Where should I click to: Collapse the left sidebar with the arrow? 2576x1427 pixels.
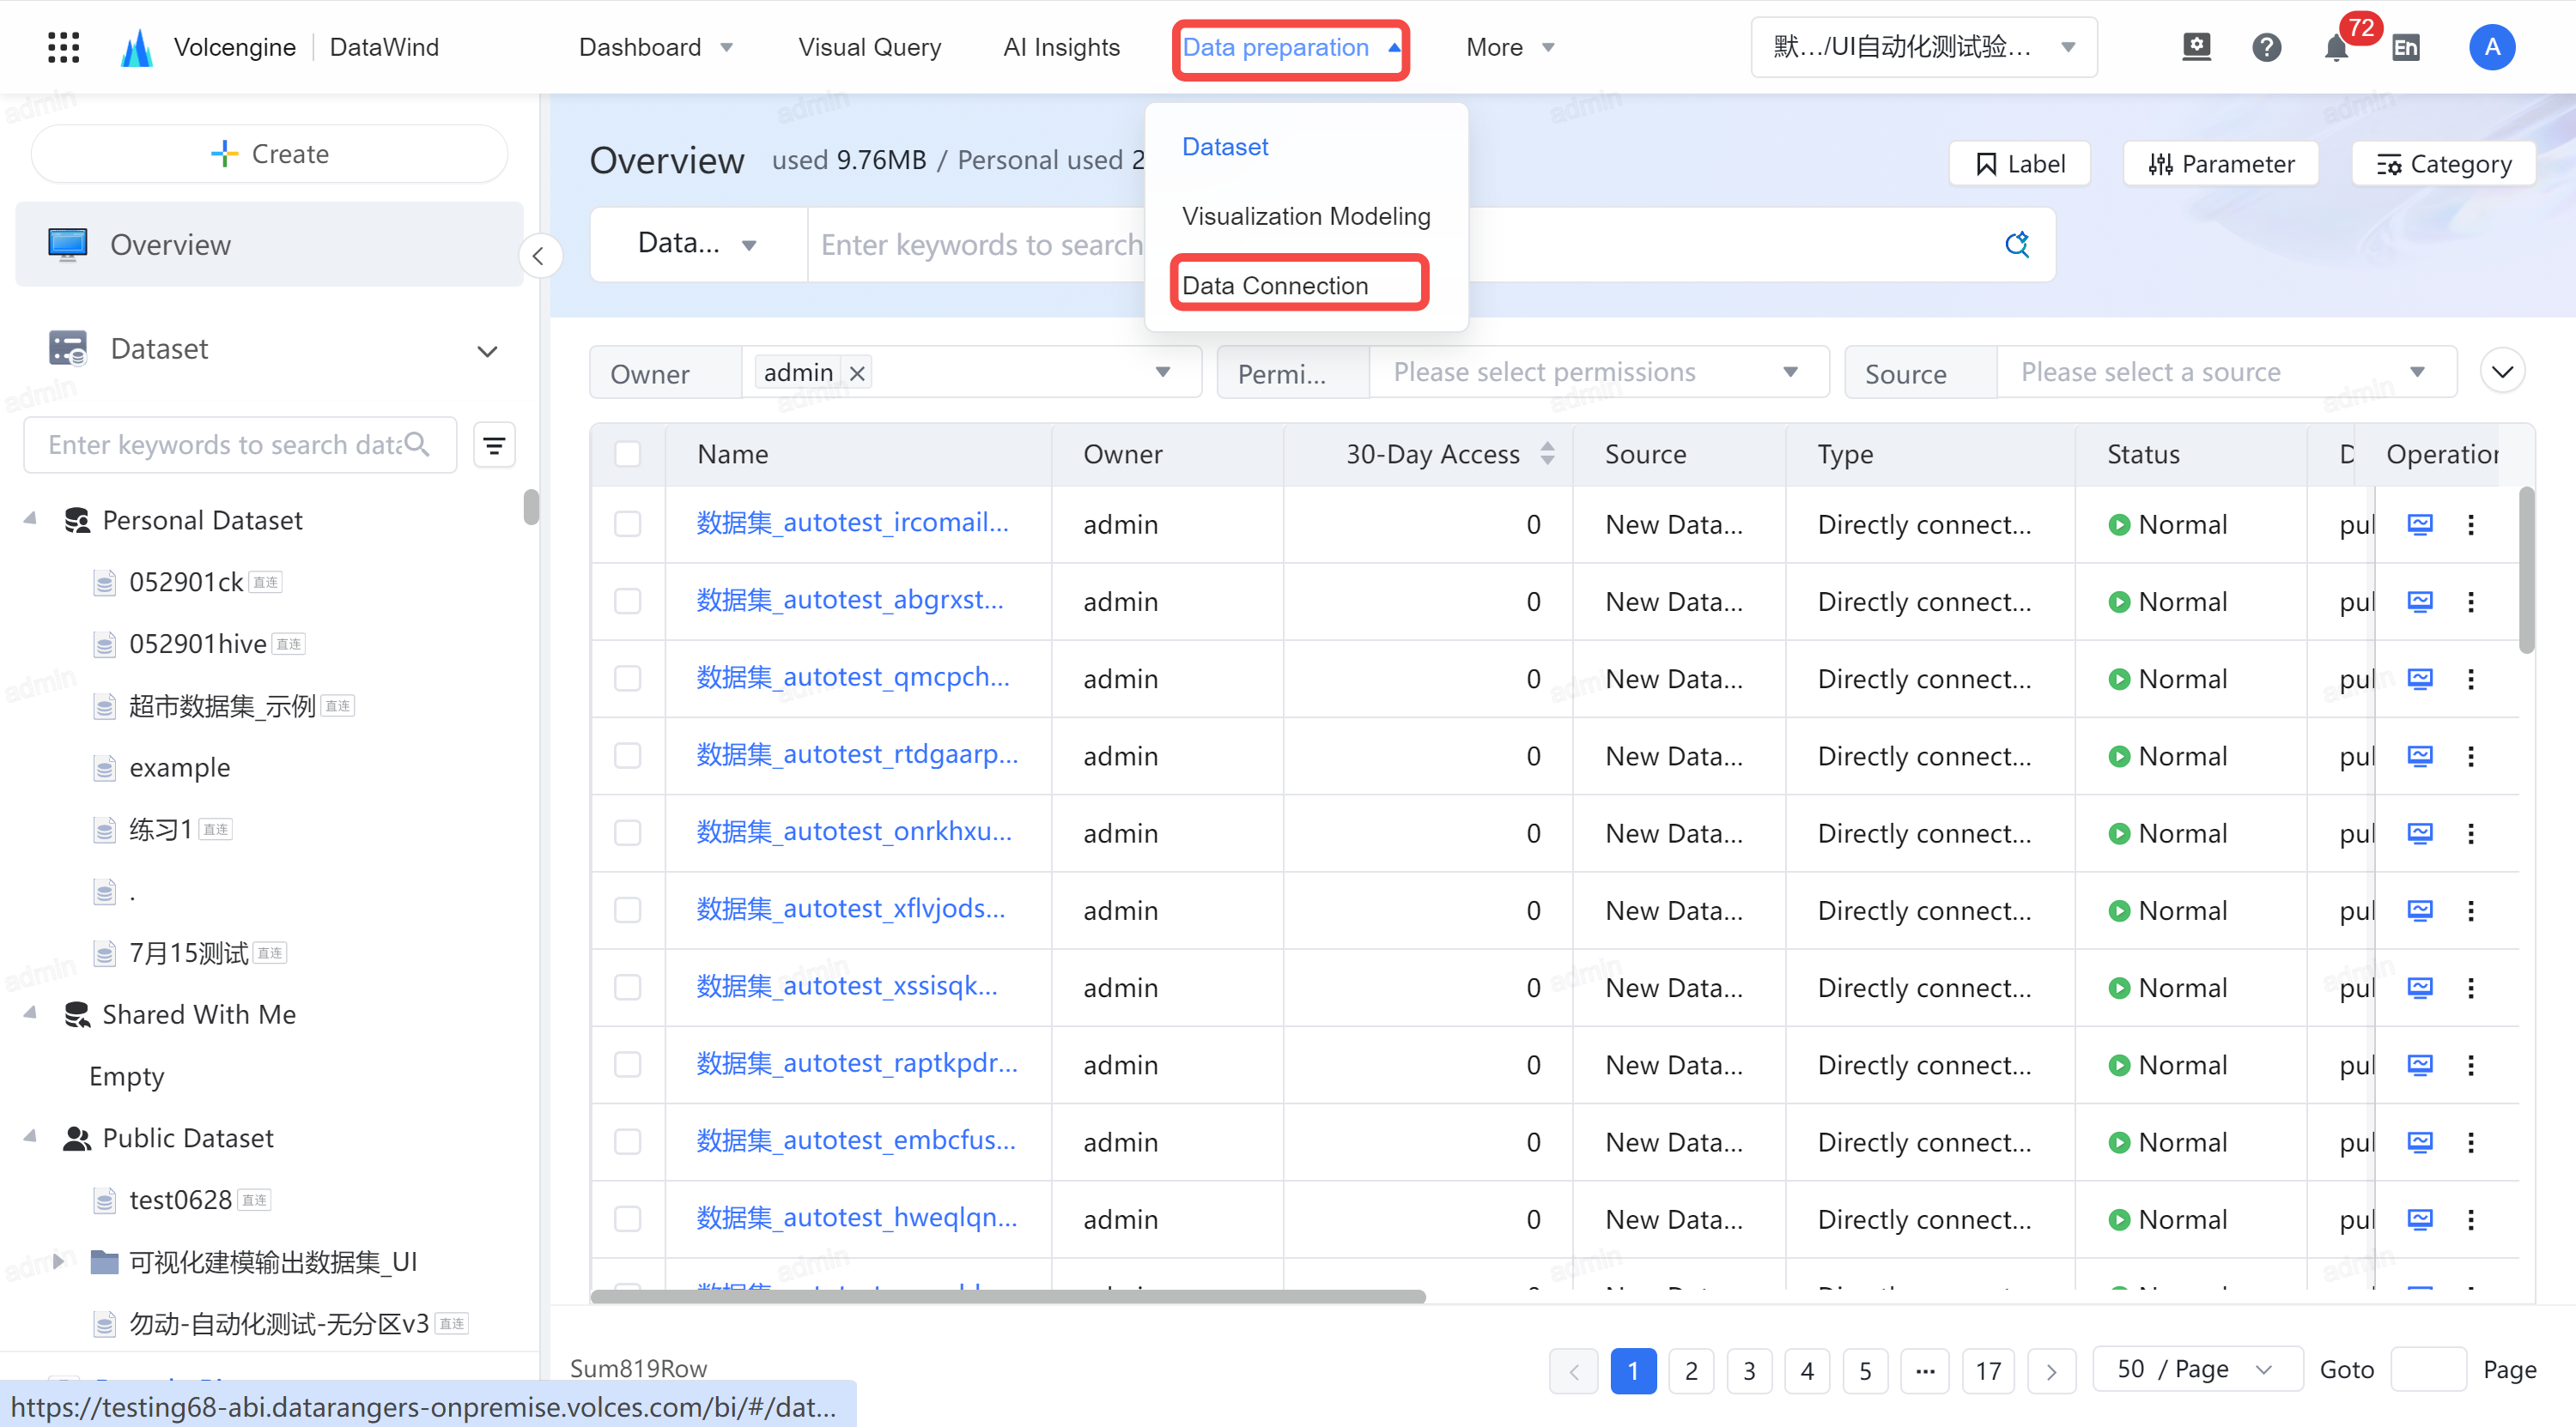[539, 256]
